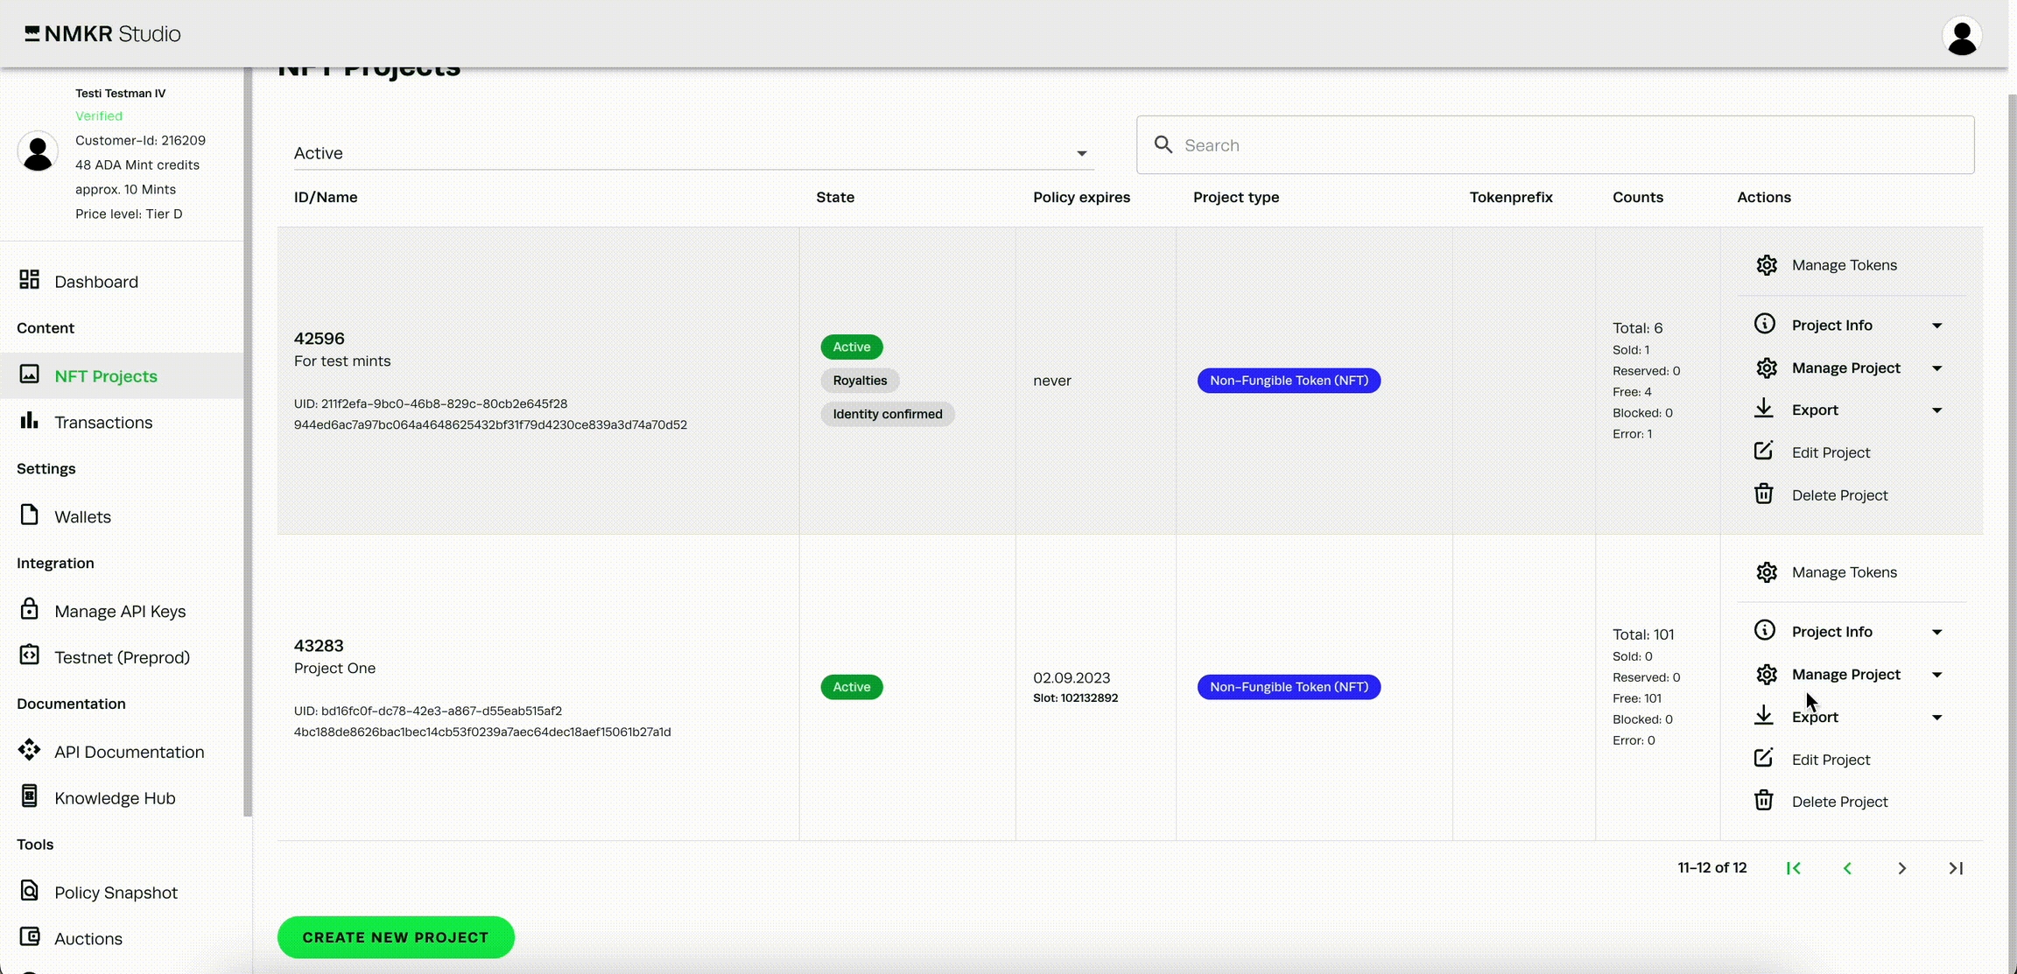Go to Testnet (Preprod) integration
This screenshot has width=2017, height=974.
[x=122, y=657]
